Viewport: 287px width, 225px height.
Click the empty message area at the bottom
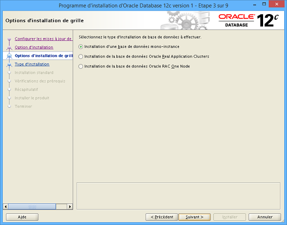[x=178, y=196]
